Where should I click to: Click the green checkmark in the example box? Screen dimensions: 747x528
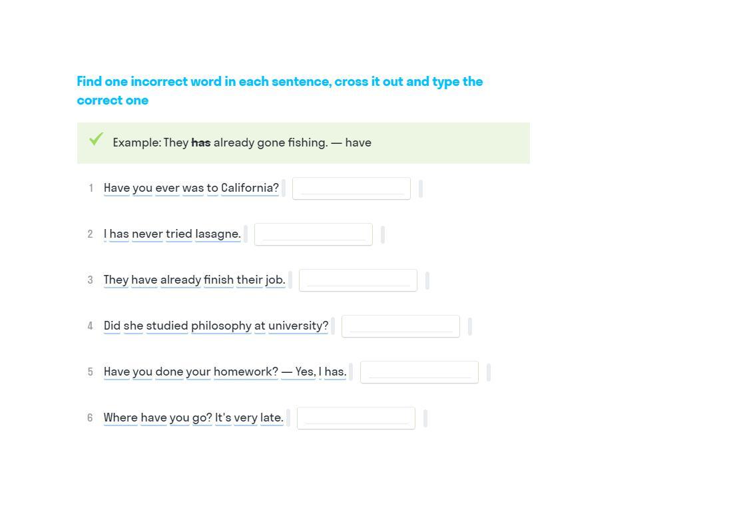point(97,139)
